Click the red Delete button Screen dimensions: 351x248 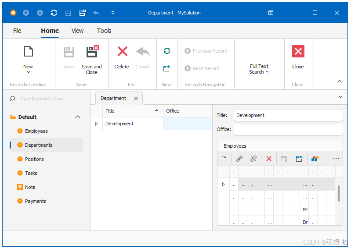pyautogui.click(x=122, y=57)
